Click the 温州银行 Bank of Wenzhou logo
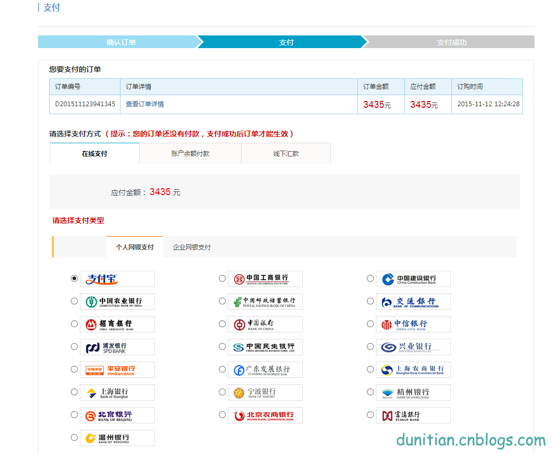The image size is (553, 453). [x=117, y=438]
